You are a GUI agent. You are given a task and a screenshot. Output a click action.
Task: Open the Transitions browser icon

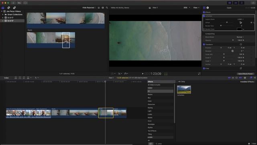(255, 78)
